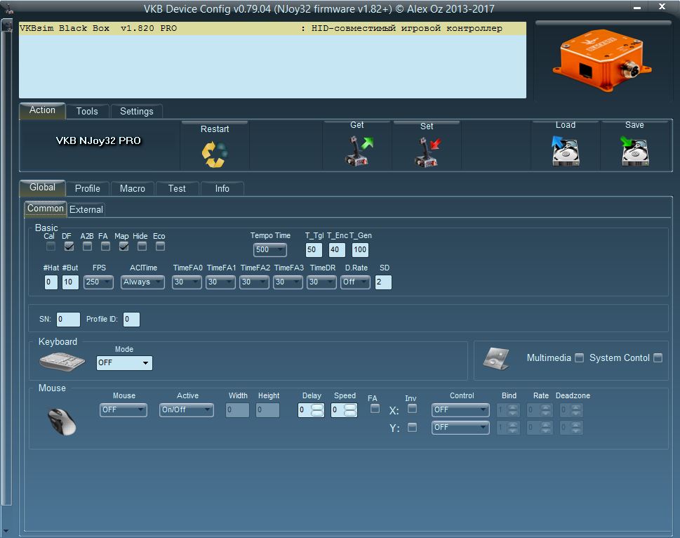The image size is (680, 538).
Task: Open the ACITime dropdown showing Always
Action: pyautogui.click(x=142, y=282)
